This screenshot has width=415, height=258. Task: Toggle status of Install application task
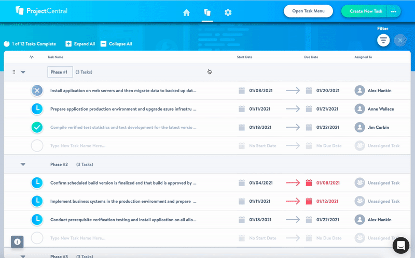pyautogui.click(x=37, y=90)
